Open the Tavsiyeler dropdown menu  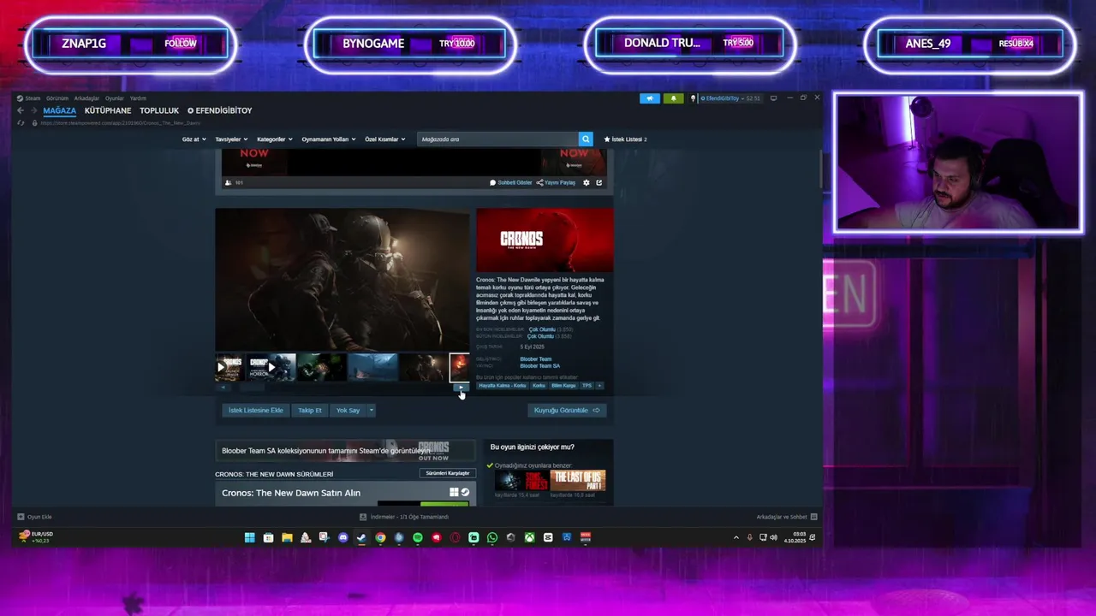(x=231, y=139)
